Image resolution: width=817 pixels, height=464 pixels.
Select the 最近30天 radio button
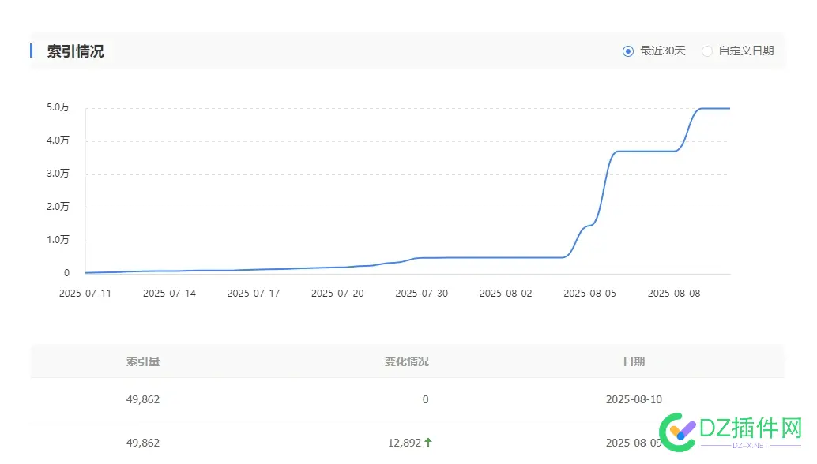628,51
